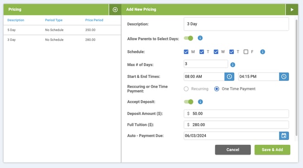
Task: Click the play arrow icon in Add New Pricing header
Action: tap(292, 10)
